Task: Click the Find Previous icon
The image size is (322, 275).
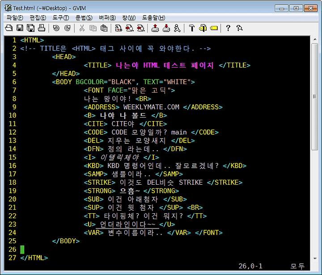Action: pyautogui.click(x=141, y=28)
